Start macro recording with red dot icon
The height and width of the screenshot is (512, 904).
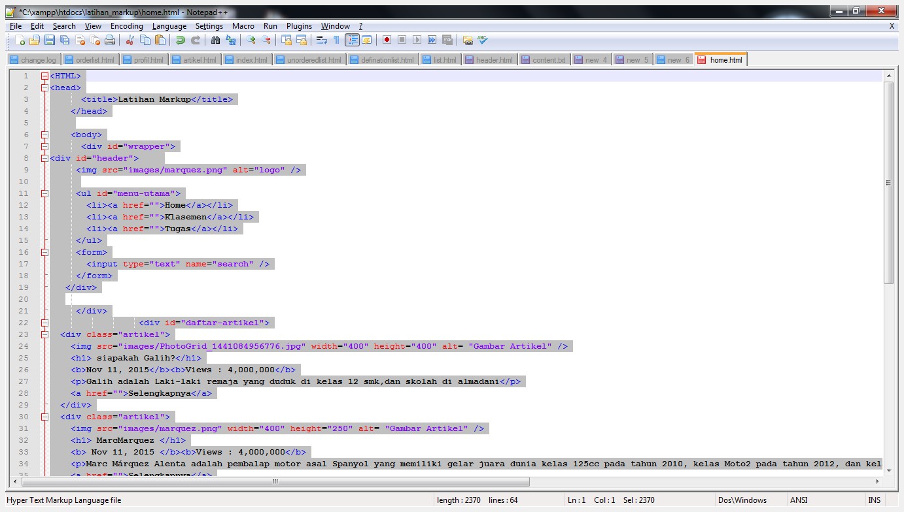click(387, 40)
